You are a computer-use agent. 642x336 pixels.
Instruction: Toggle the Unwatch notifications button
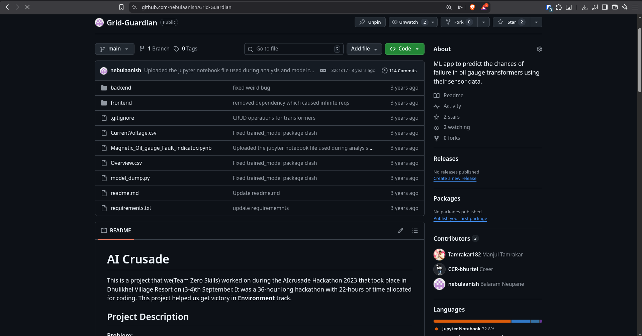coord(408,22)
